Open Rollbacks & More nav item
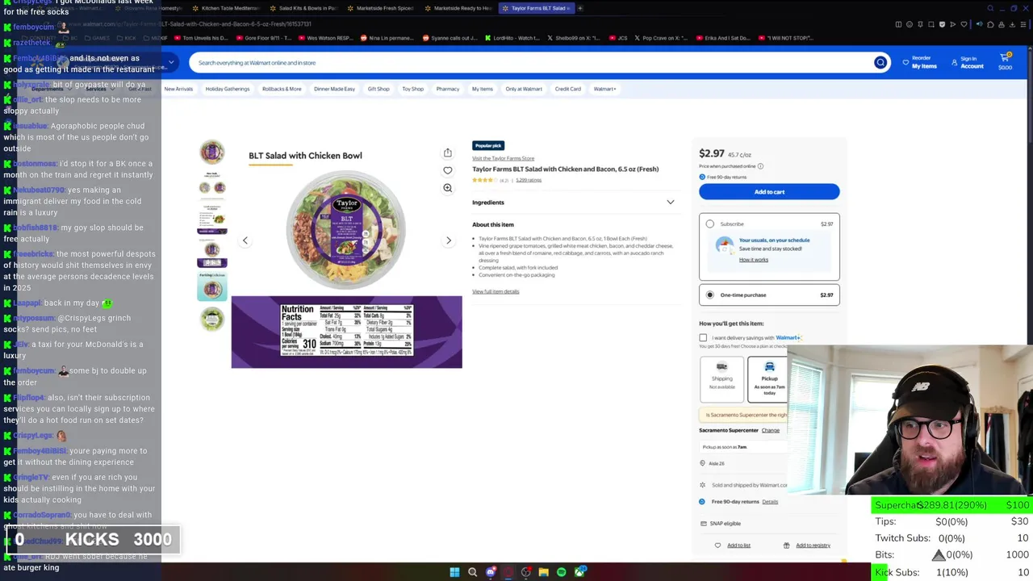Screen dimensions: 1033x581 [282, 89]
